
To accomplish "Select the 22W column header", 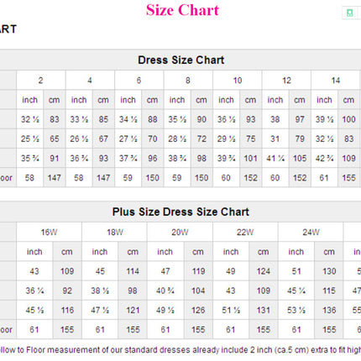I will (245, 233).
